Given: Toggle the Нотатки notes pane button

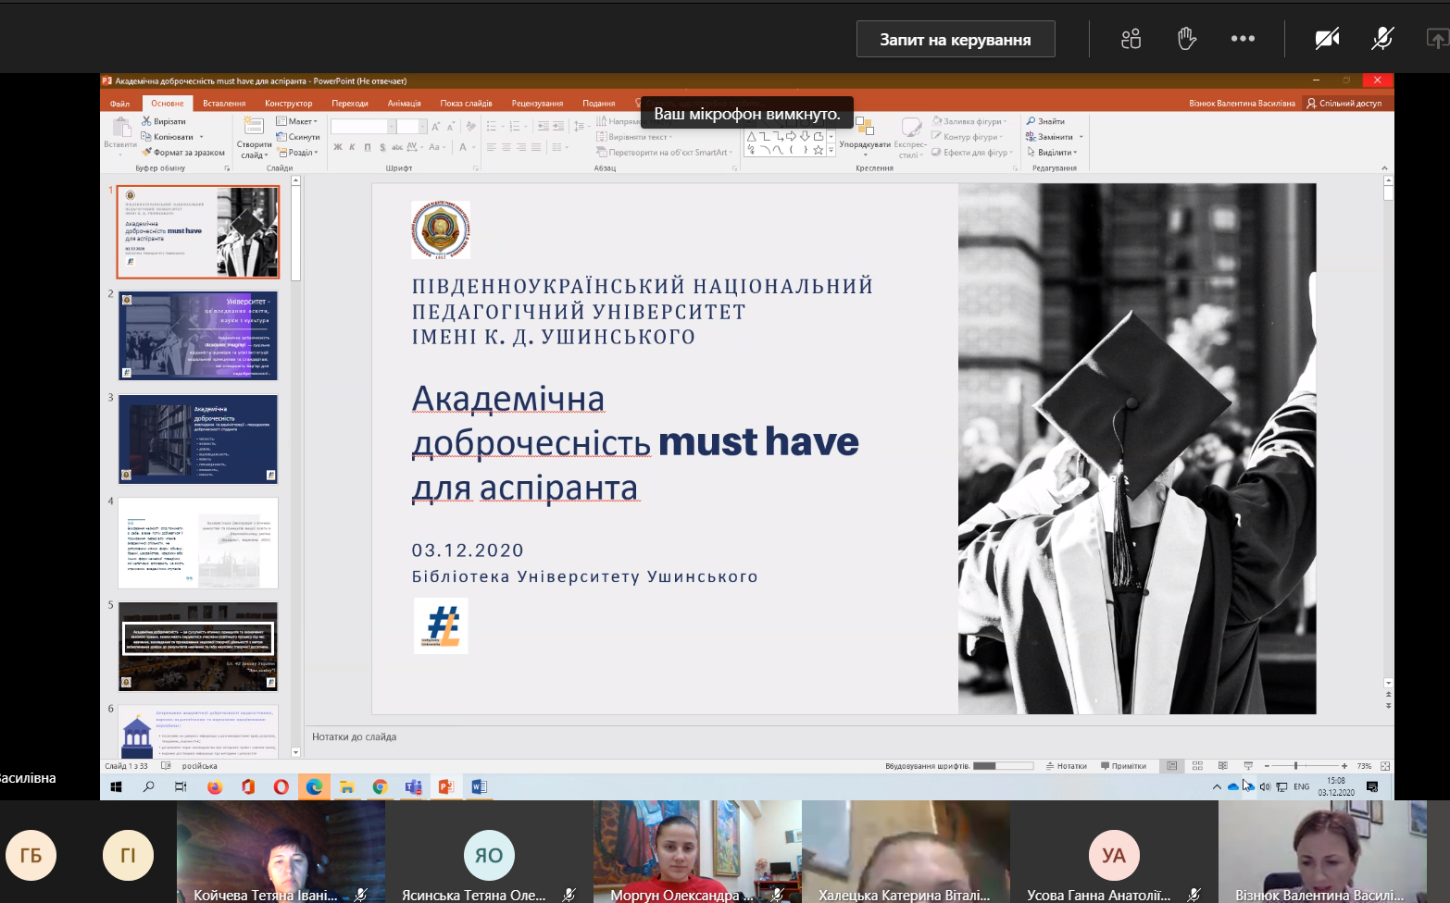Looking at the screenshot, I should 1066,766.
